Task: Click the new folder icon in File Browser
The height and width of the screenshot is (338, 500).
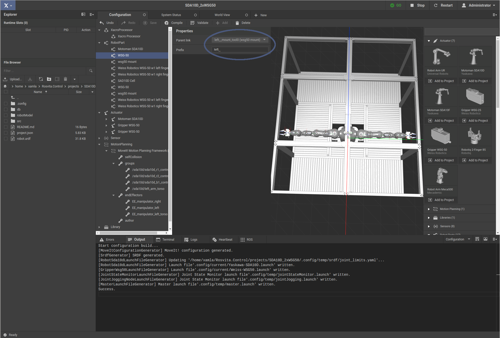Action: pos(49,79)
